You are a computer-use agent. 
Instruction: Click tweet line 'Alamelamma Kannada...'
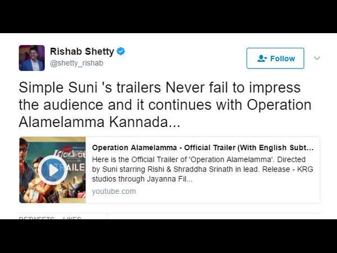[x=99, y=122]
